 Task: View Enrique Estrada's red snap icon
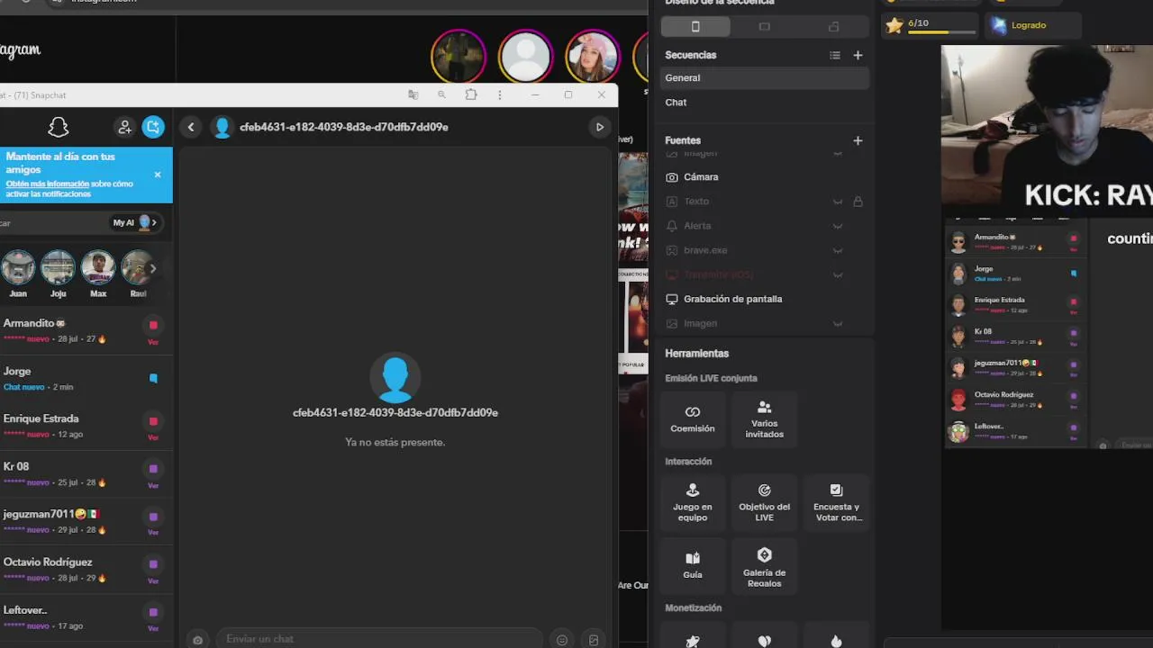[x=153, y=421]
